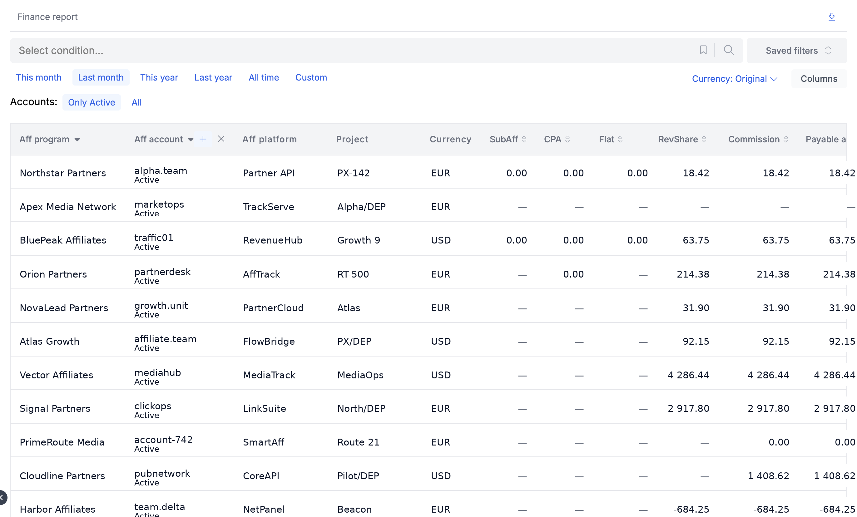The width and height of the screenshot is (857, 517).
Task: Click the search magnifier icon
Action: pos(729,50)
